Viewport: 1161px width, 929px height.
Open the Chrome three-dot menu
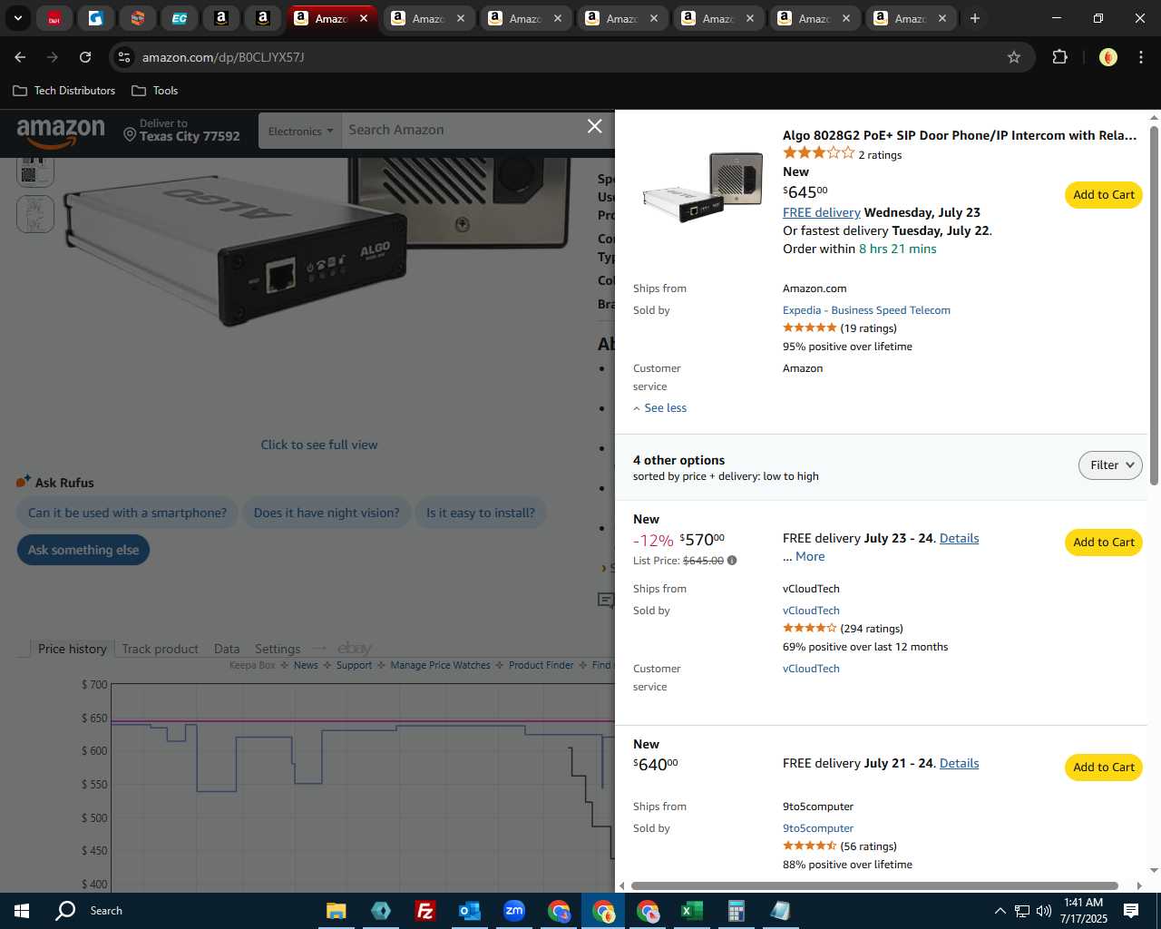[x=1140, y=57]
